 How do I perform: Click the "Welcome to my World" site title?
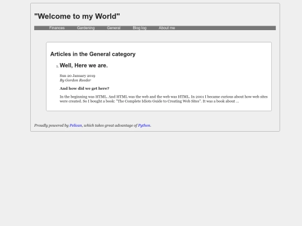77,16
